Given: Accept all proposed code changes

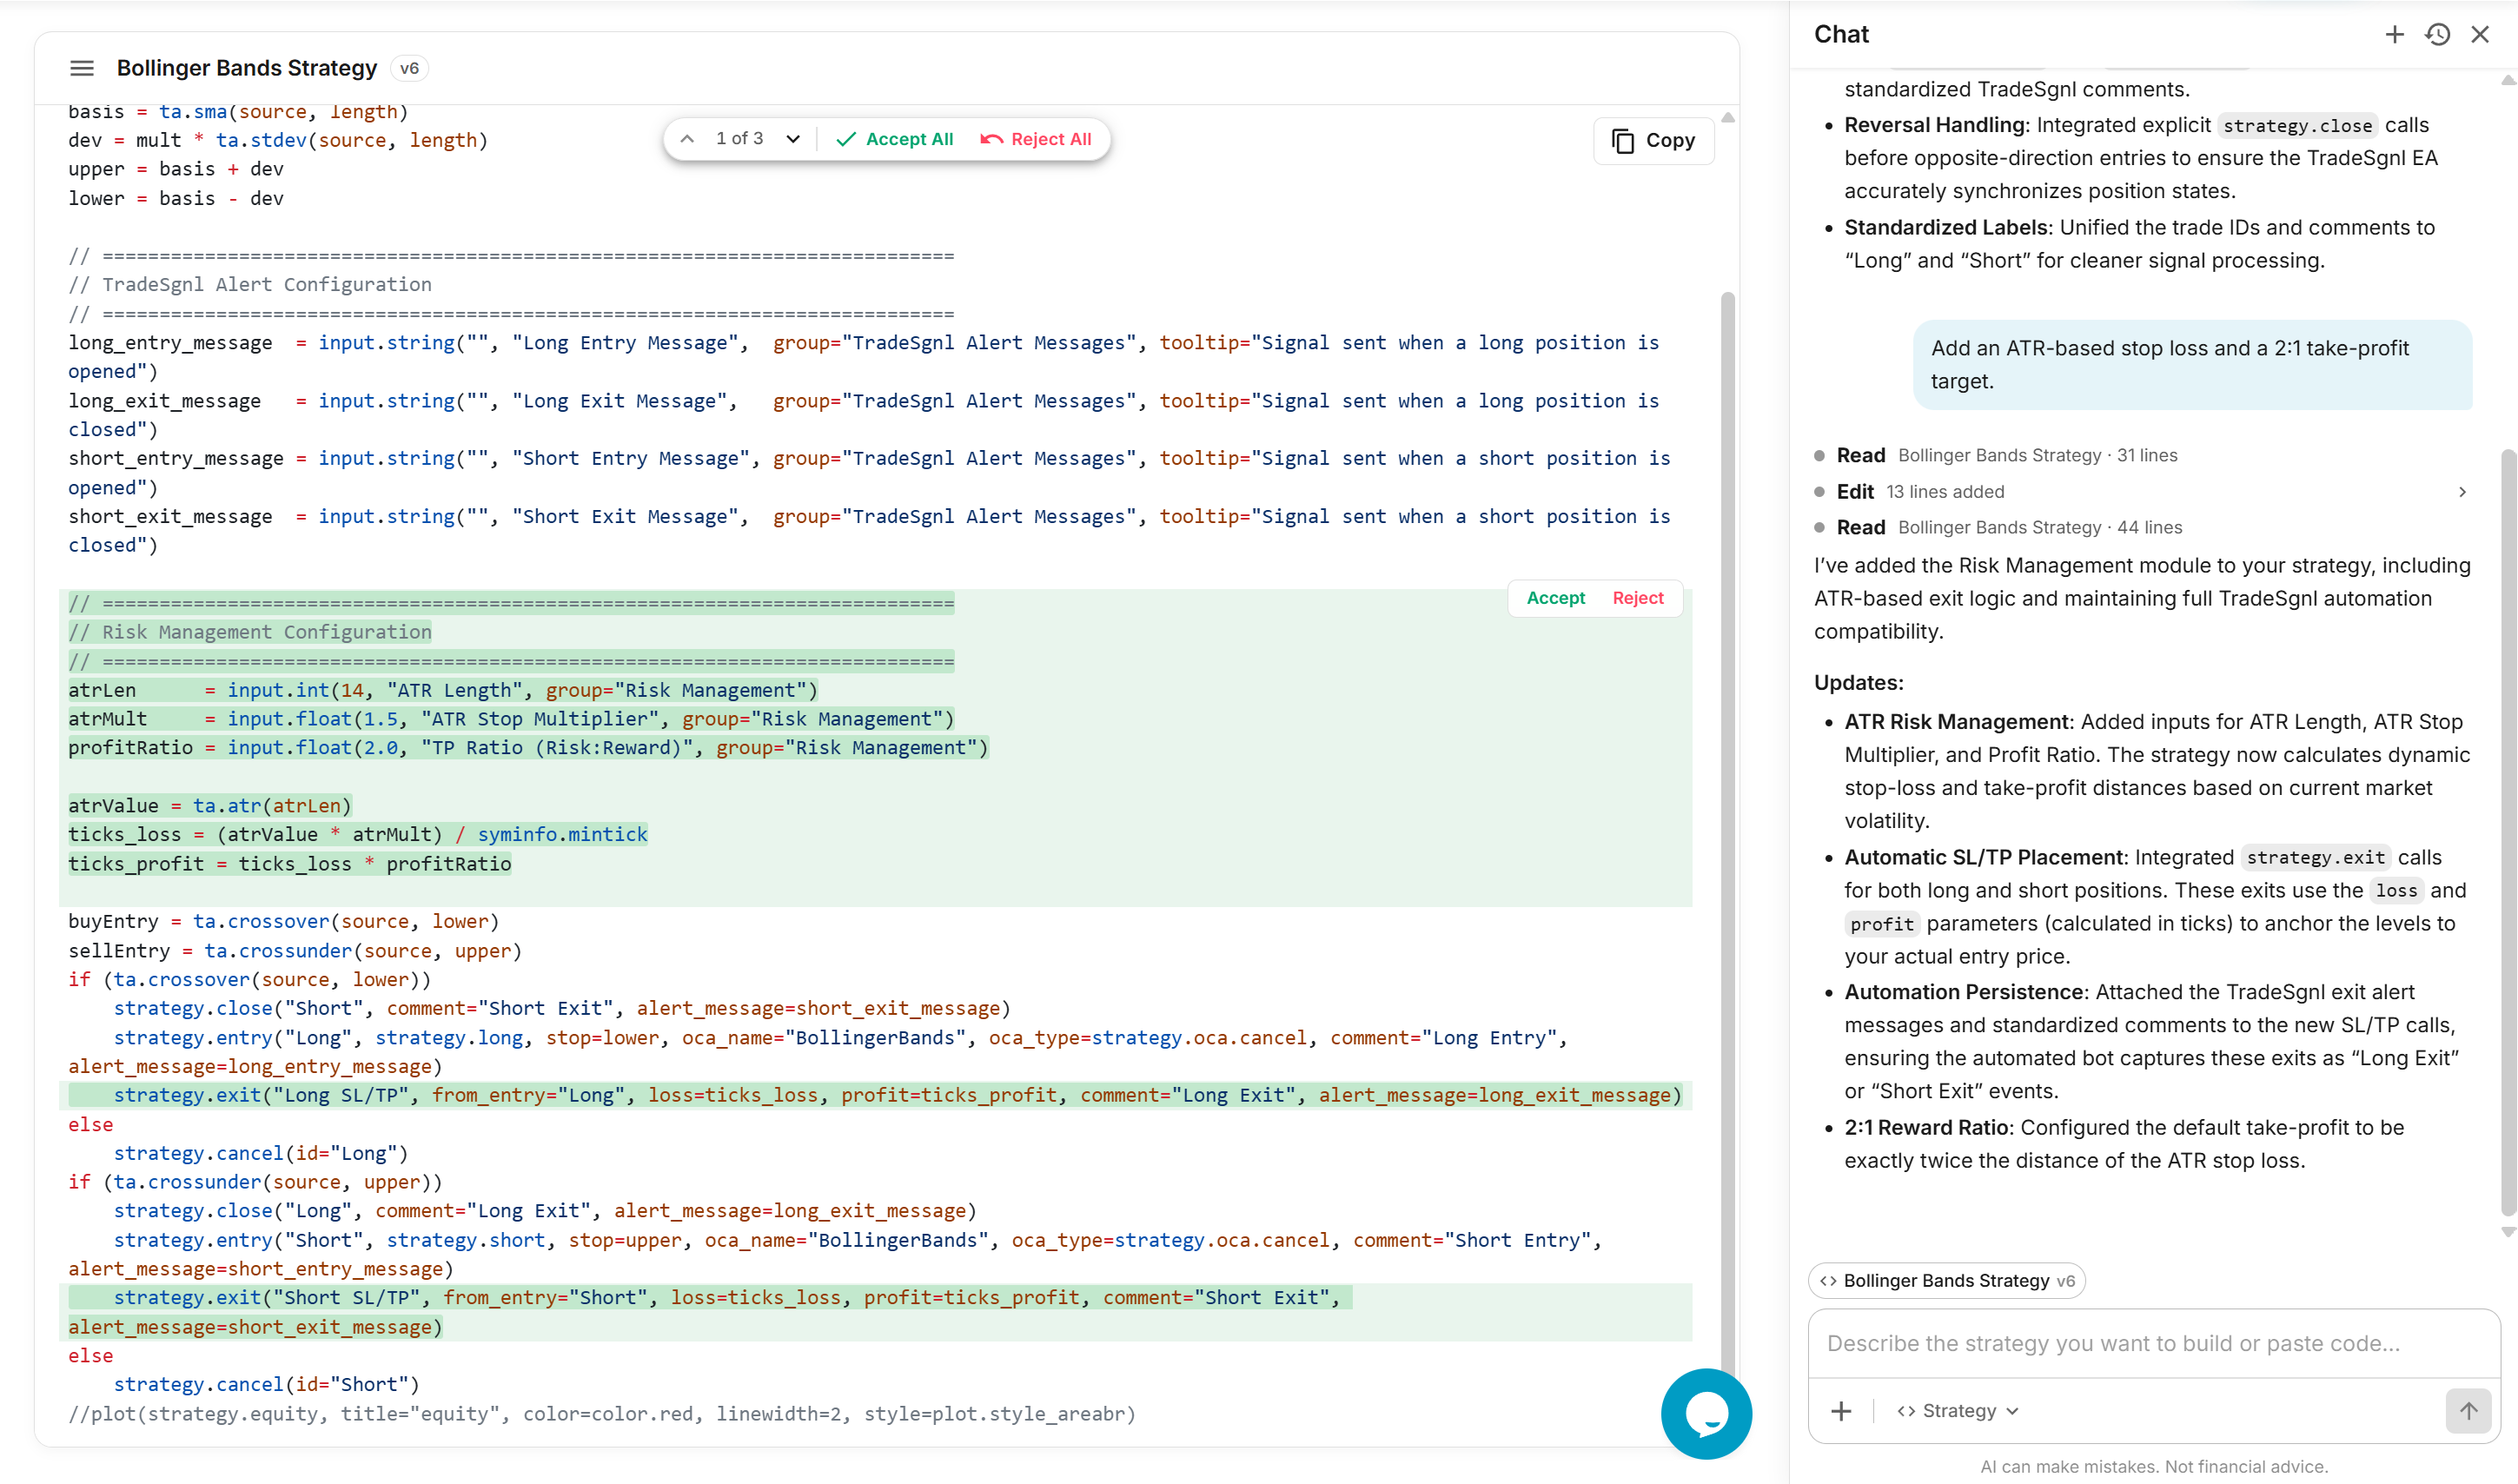Looking at the screenshot, I should click(894, 139).
